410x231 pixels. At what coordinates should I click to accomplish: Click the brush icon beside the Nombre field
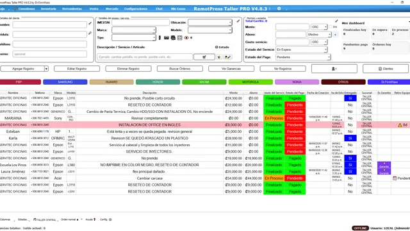[x=90, y=23]
